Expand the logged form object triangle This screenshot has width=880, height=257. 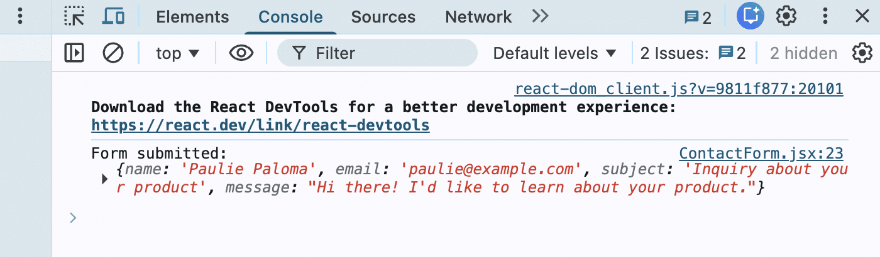click(105, 179)
